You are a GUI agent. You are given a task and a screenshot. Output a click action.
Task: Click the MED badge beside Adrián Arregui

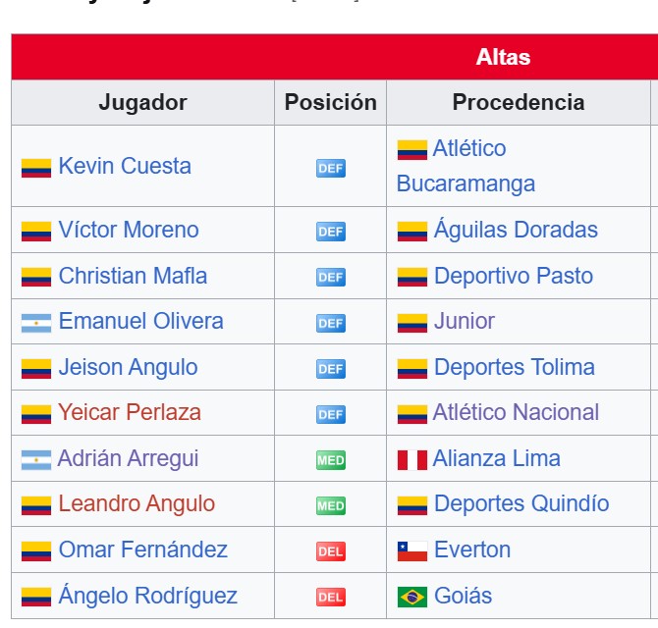[x=331, y=460]
